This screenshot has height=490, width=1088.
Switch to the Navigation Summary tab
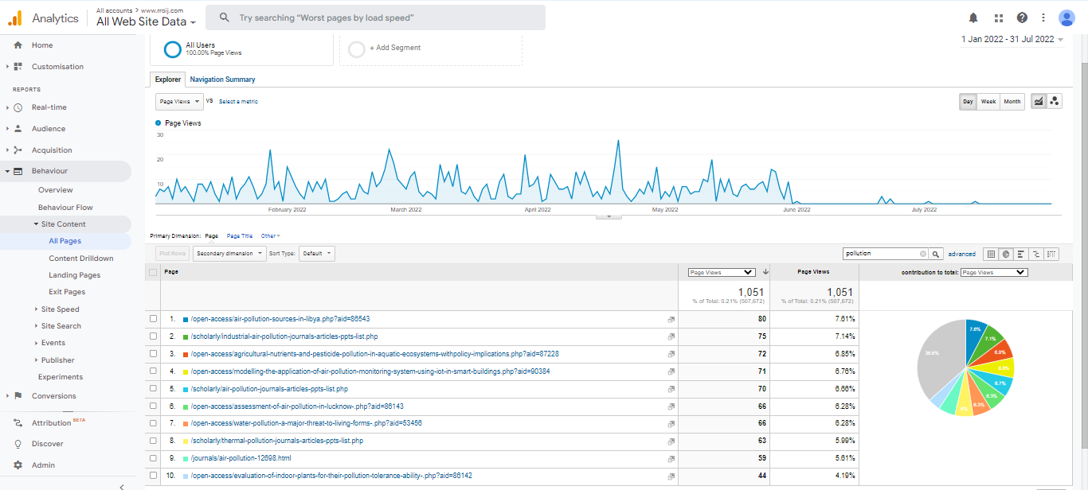(222, 80)
